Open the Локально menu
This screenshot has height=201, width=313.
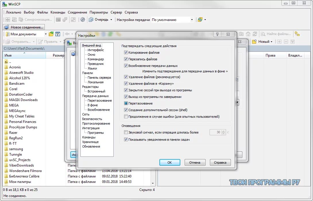(x=13, y=12)
